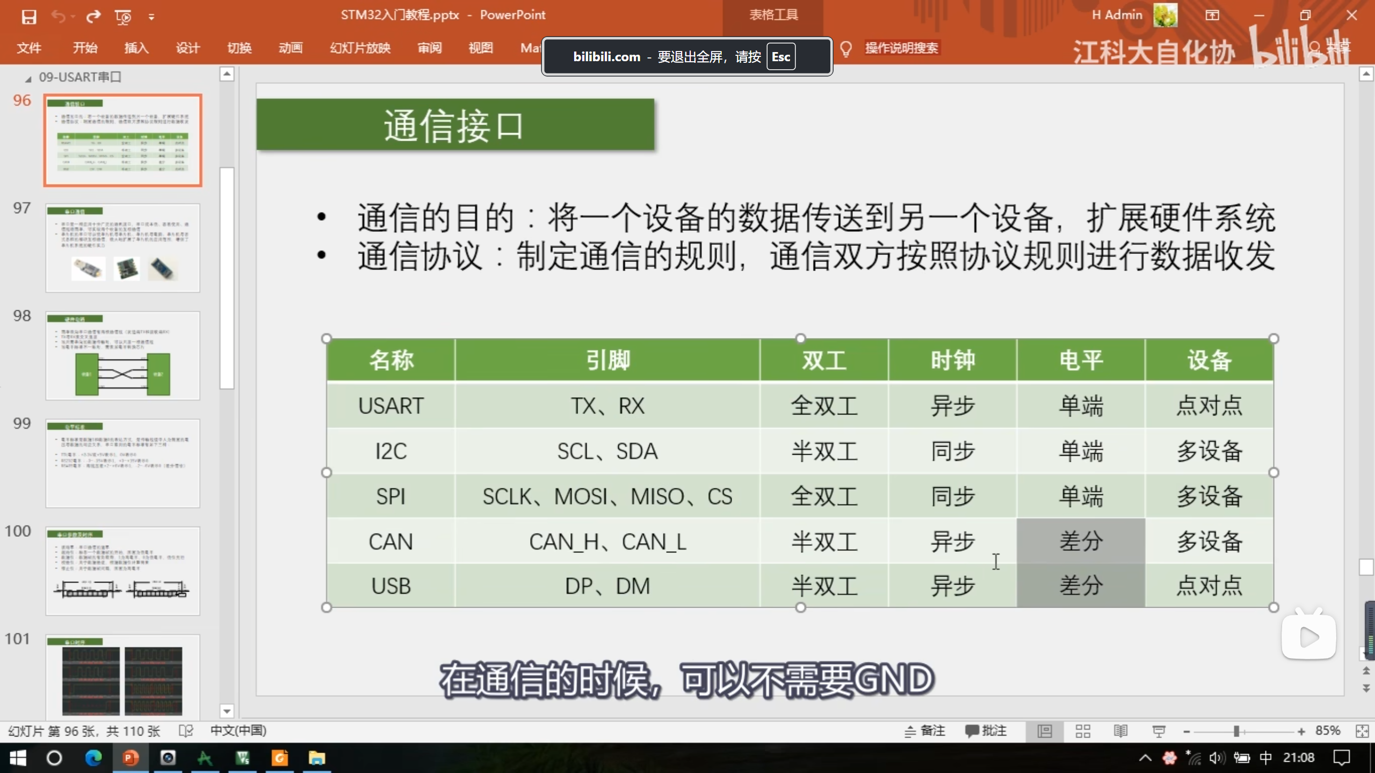Open Customize Quick Access Toolbar dropdown
1375x773 pixels.
151,17
